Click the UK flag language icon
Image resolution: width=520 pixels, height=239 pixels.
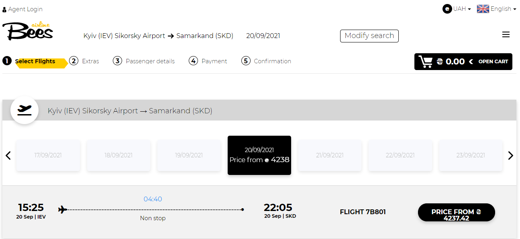click(483, 9)
